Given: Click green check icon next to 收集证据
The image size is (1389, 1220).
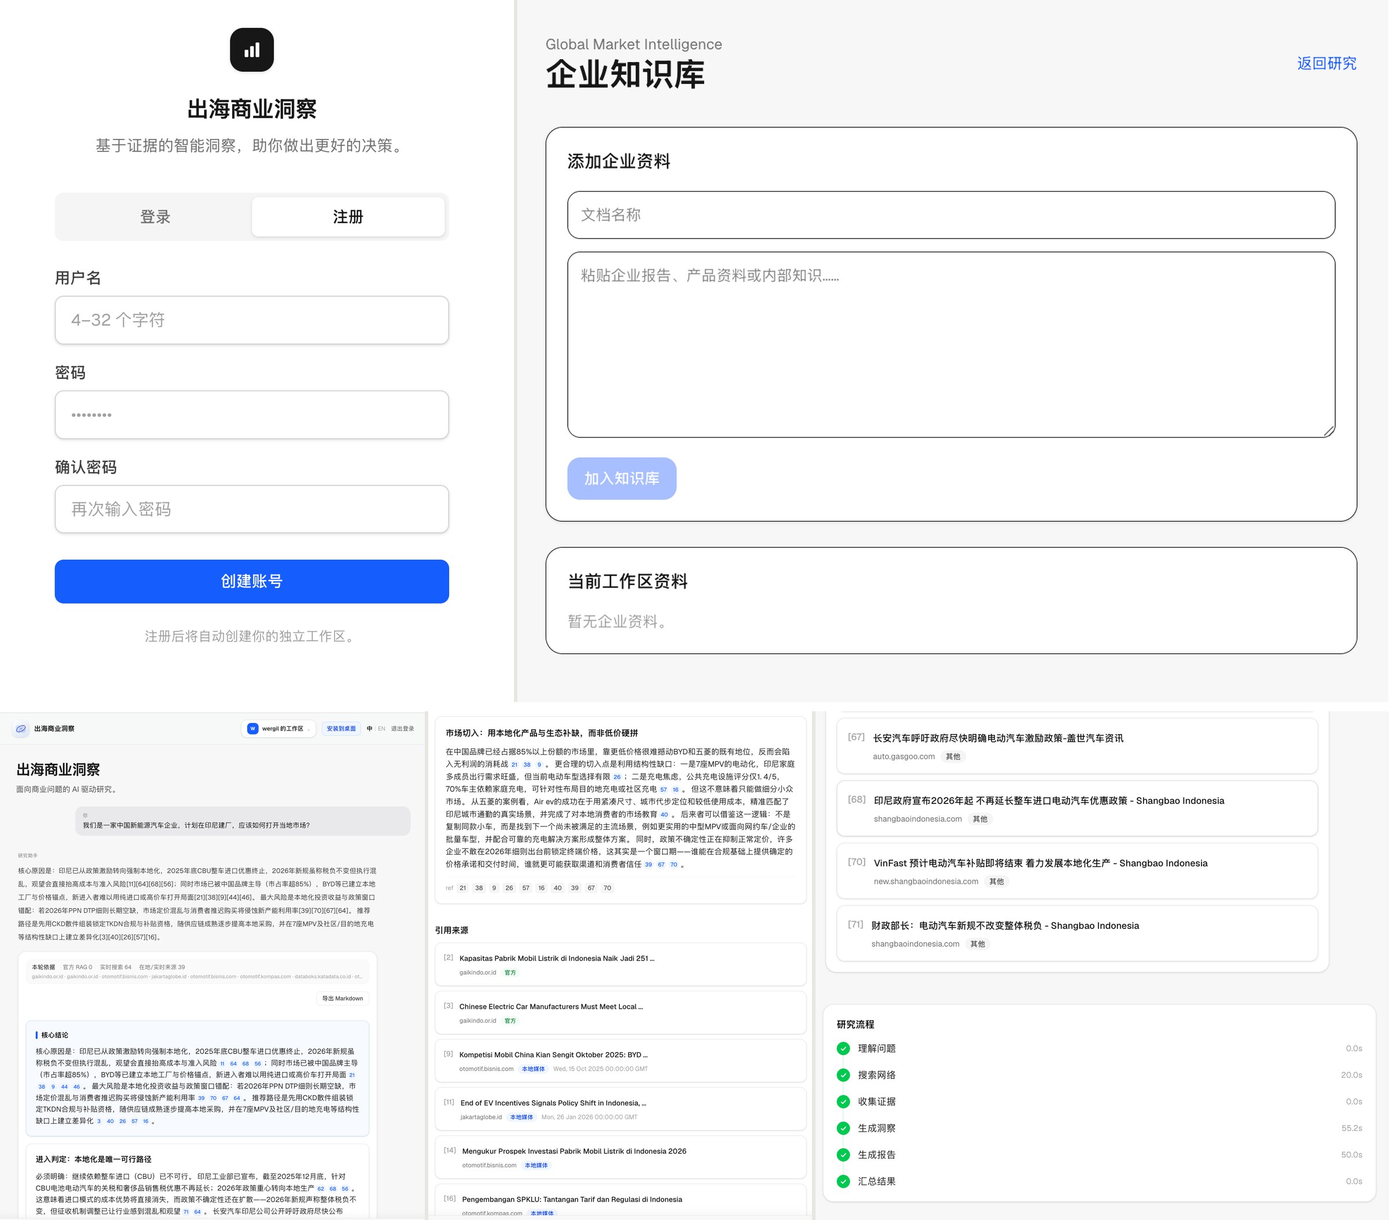Looking at the screenshot, I should click(843, 1101).
